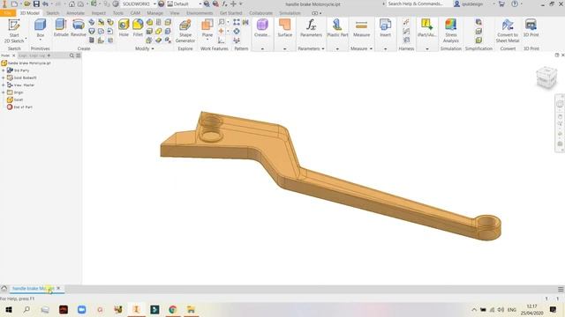Open the Get Started ribbon tab
This screenshot has height=317, width=565.
[231, 13]
